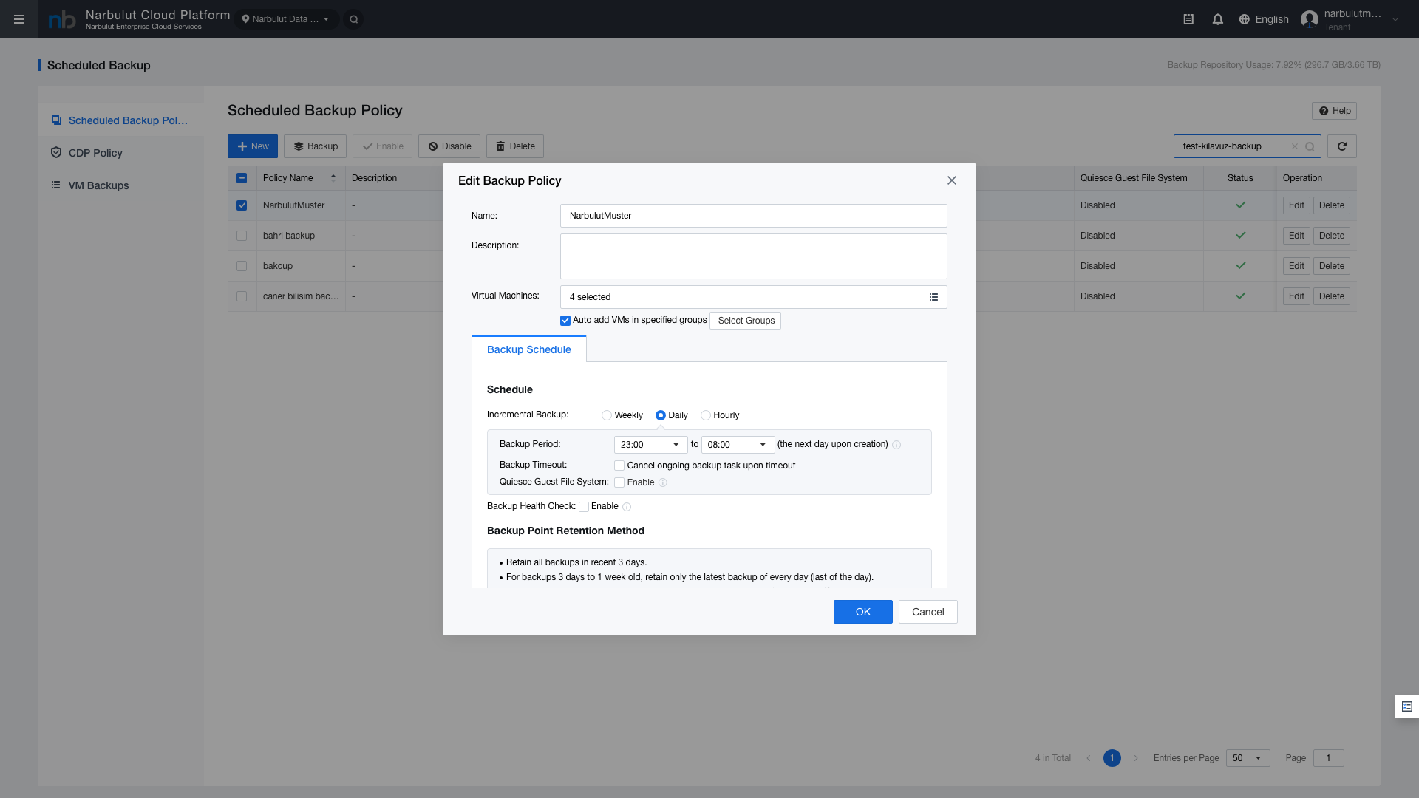The width and height of the screenshot is (1419, 798).
Task: Click the info icon after backup period
Action: pos(896,445)
